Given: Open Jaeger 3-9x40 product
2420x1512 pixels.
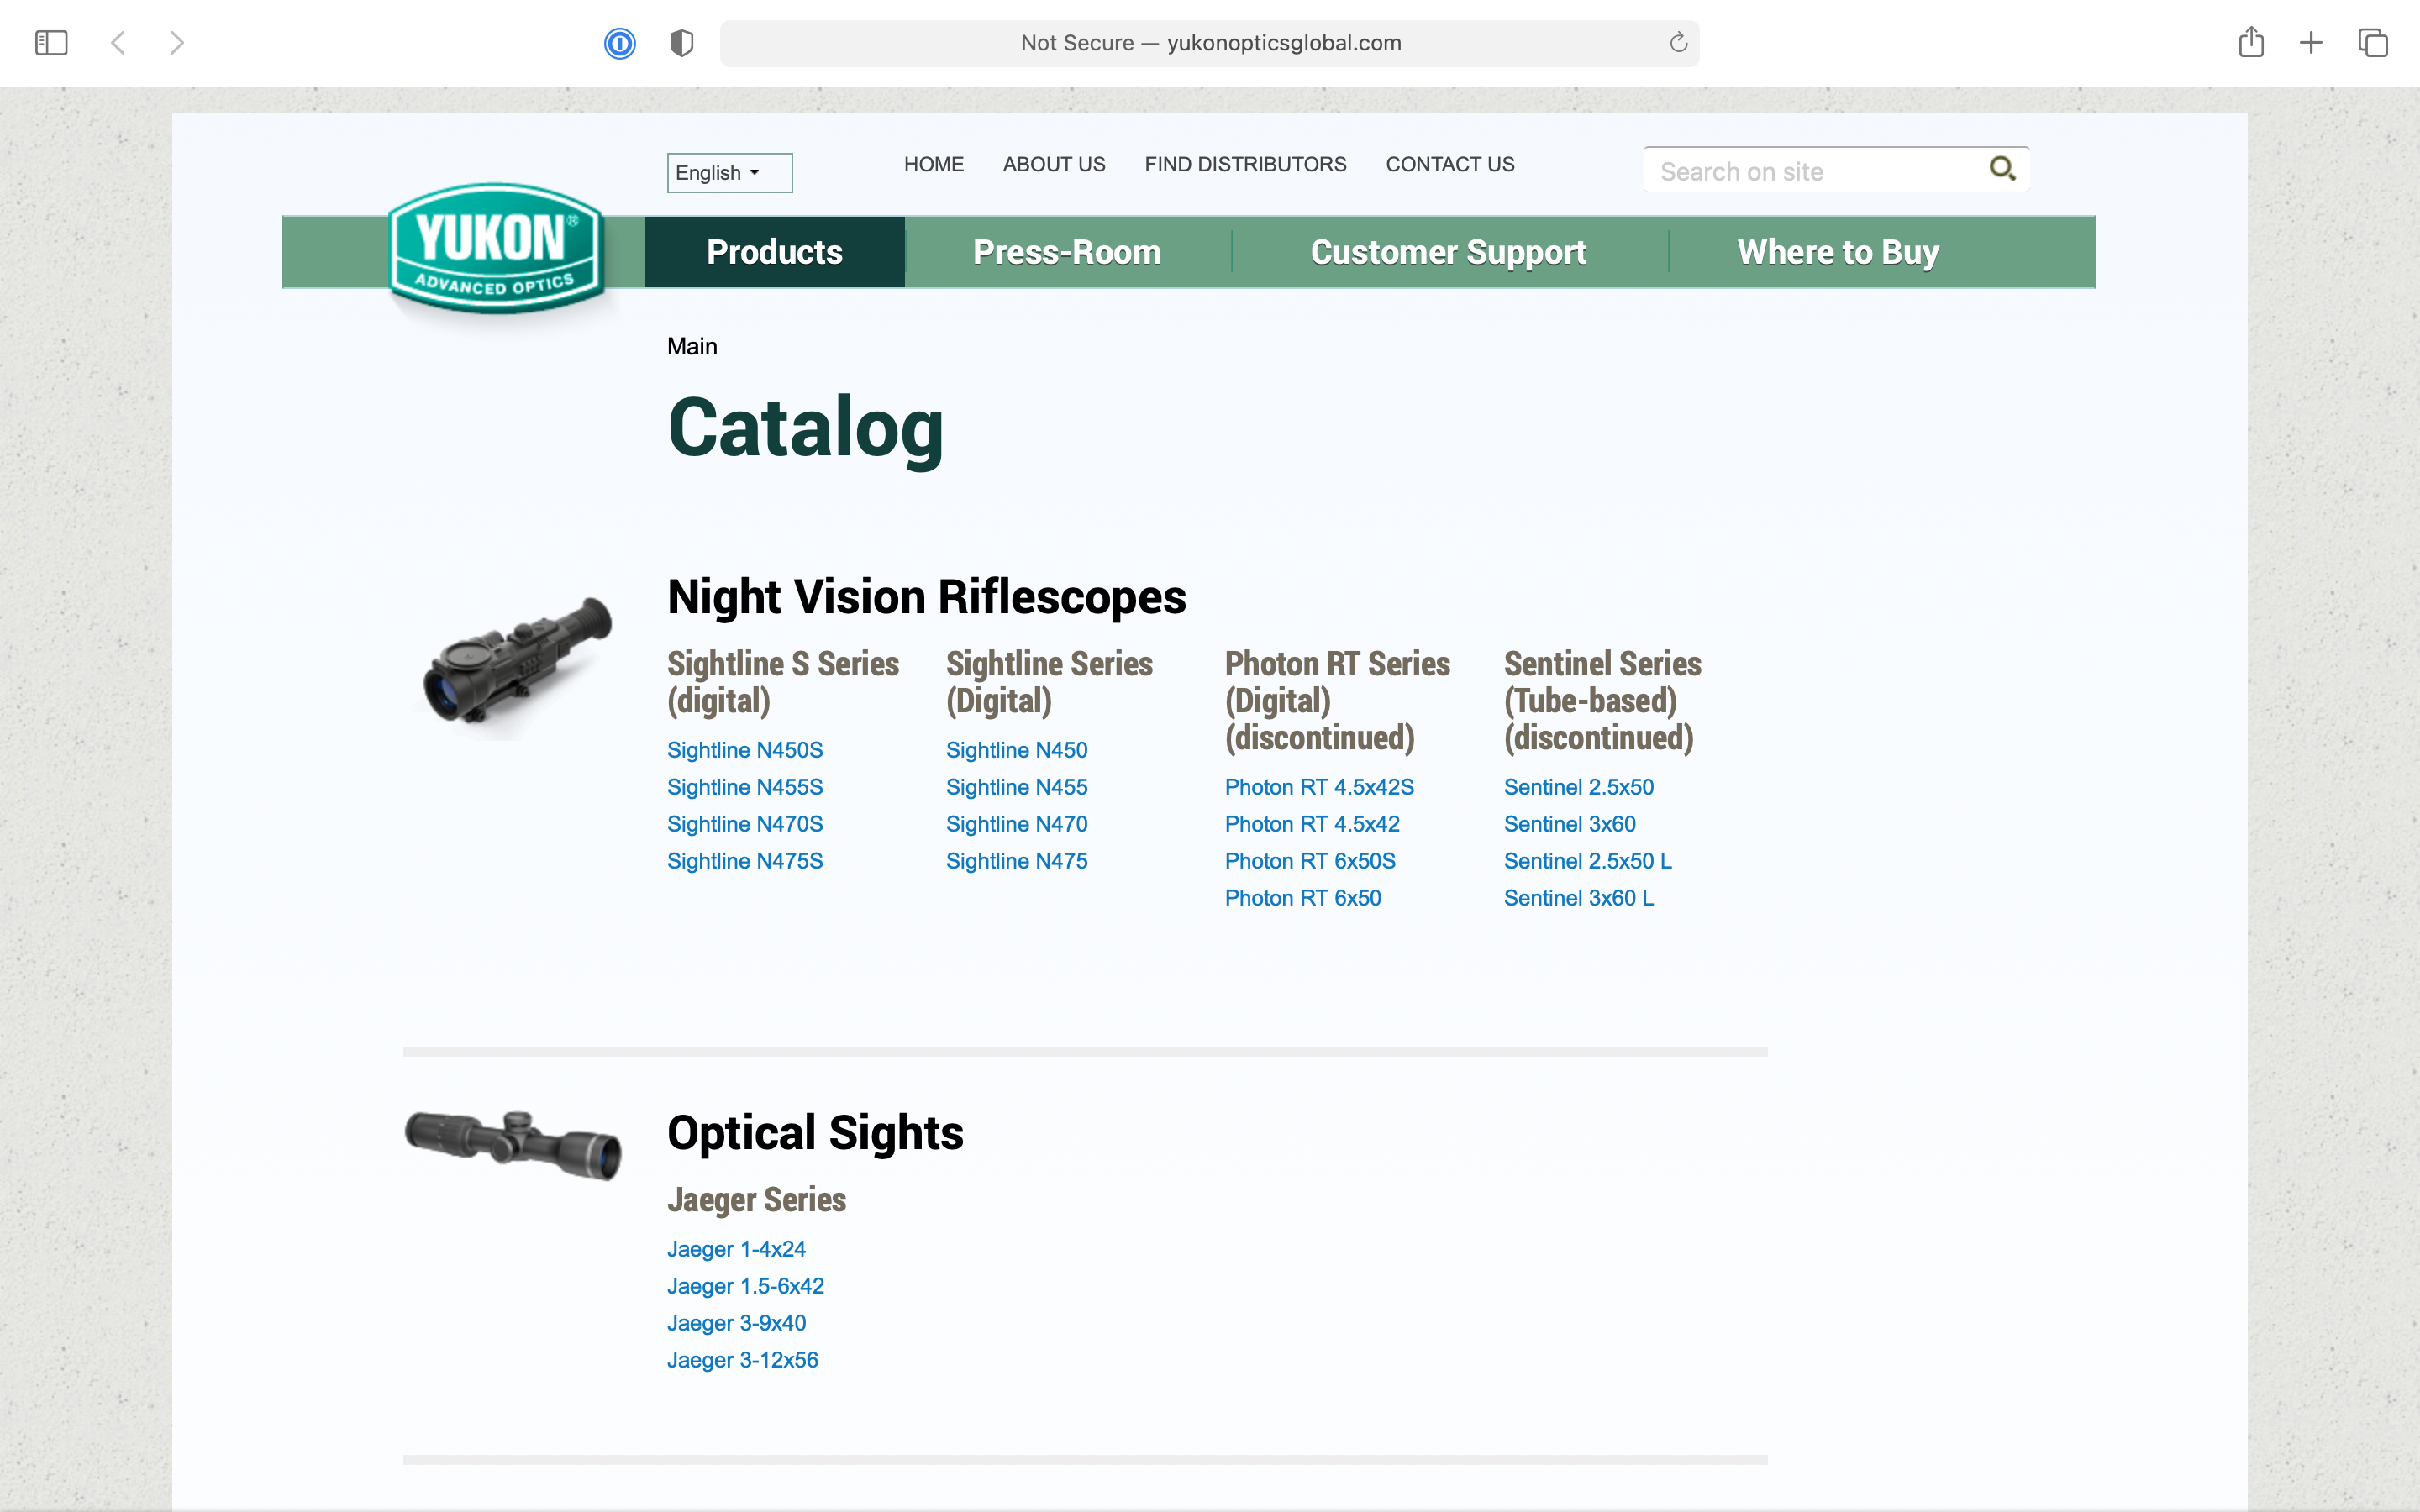Looking at the screenshot, I should [x=736, y=1323].
